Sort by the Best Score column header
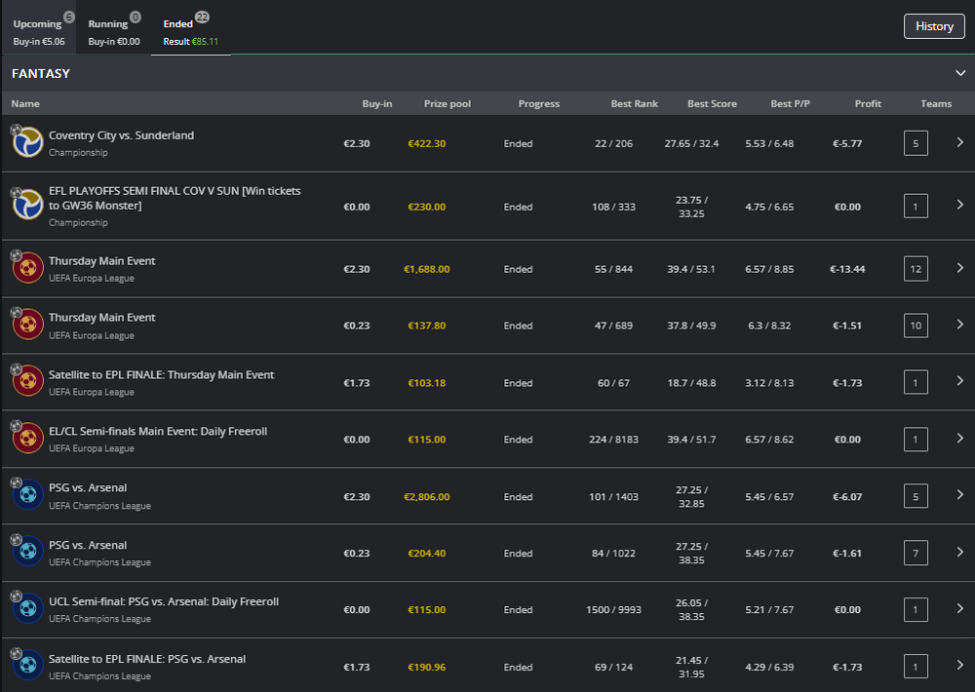The height and width of the screenshot is (692, 975). click(x=712, y=104)
